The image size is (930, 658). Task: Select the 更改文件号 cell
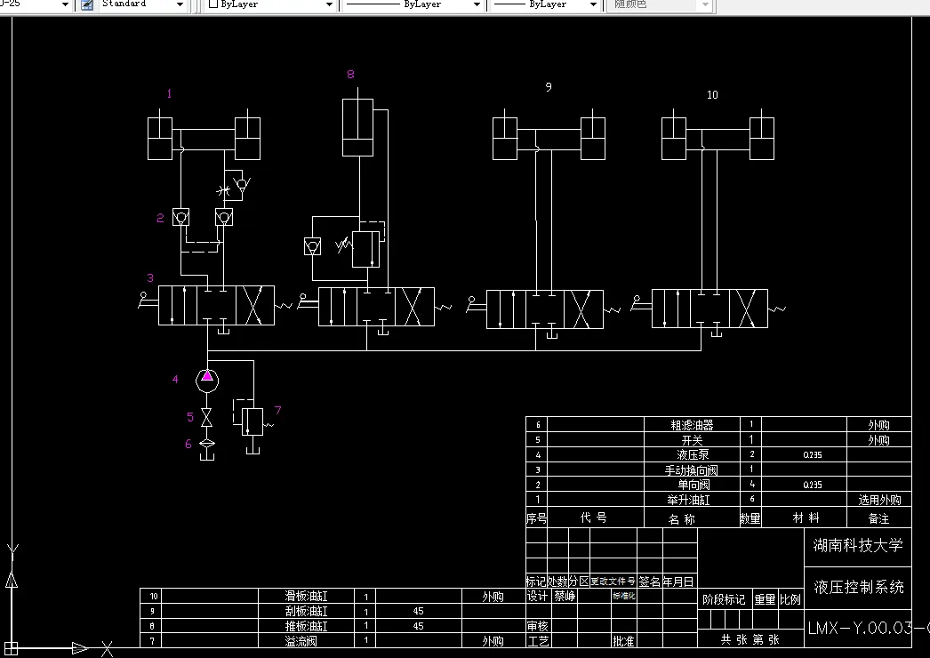(x=613, y=582)
